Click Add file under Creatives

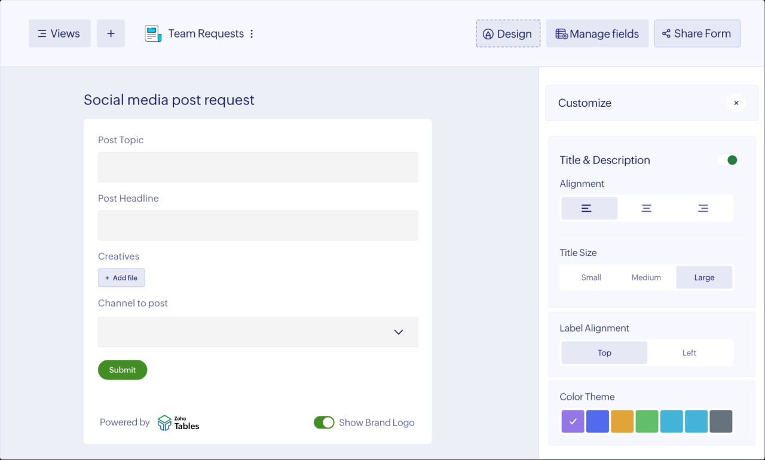click(121, 277)
